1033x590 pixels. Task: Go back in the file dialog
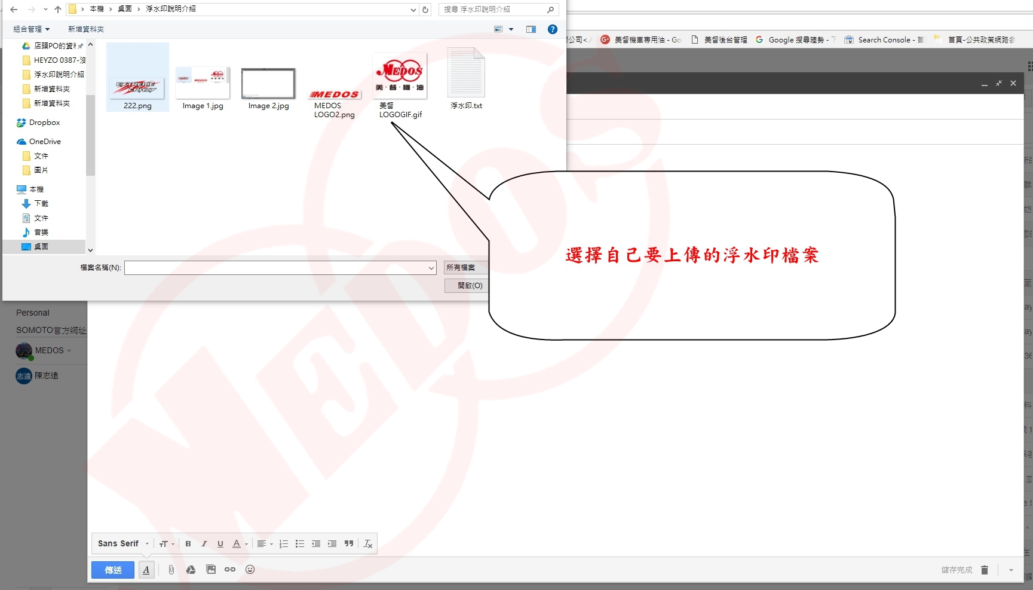[x=14, y=10]
